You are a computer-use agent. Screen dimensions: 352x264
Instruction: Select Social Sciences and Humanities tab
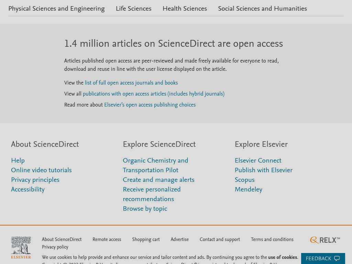(x=262, y=9)
